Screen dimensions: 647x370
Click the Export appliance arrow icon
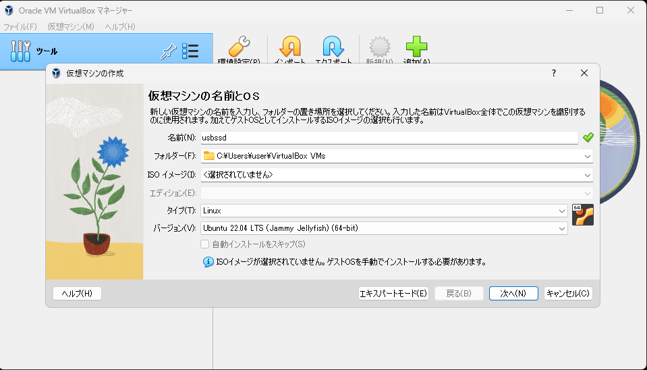pyautogui.click(x=333, y=46)
